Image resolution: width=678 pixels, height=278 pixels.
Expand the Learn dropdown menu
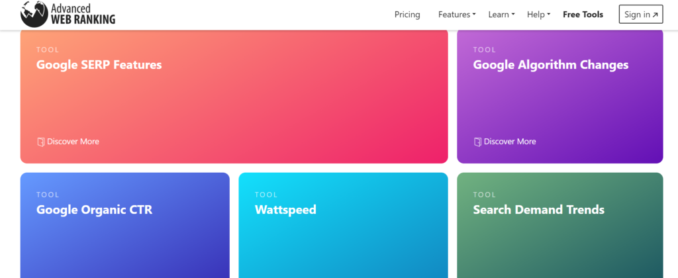501,15
